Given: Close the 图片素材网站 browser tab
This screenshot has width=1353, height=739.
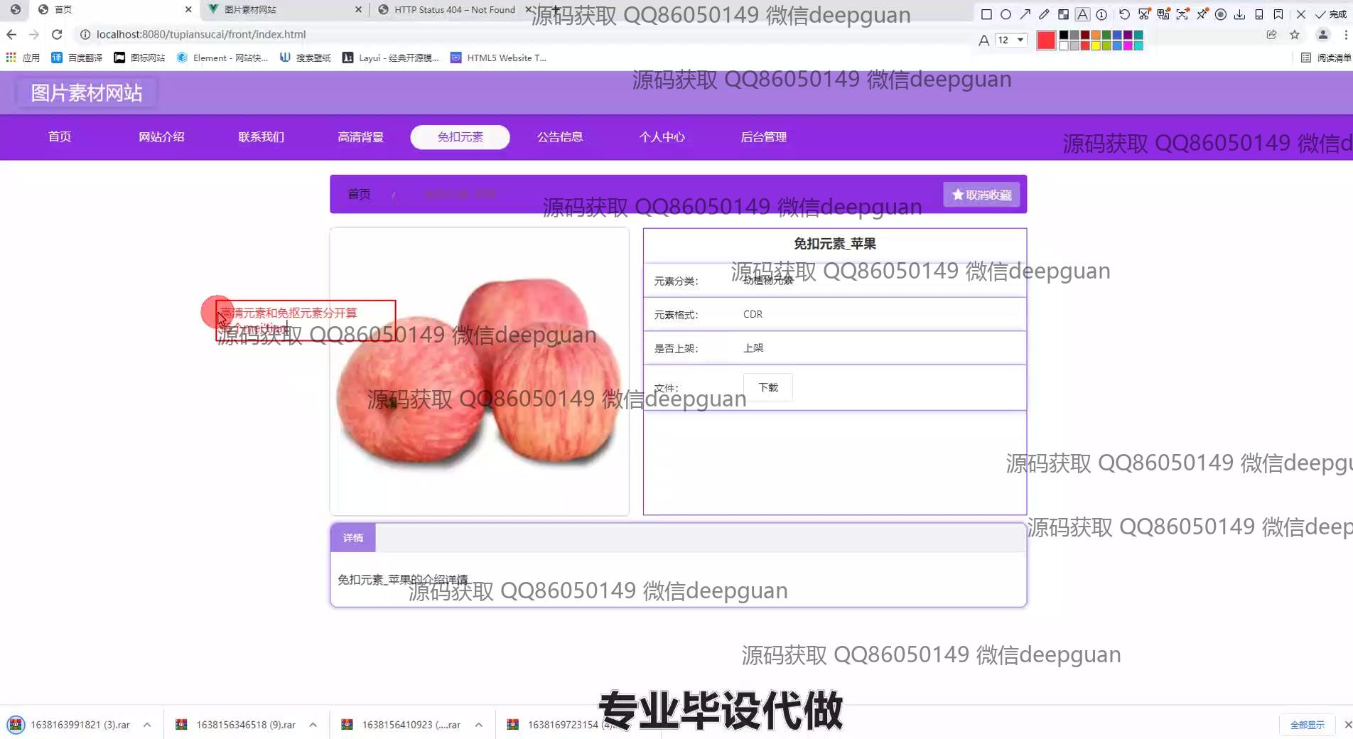Looking at the screenshot, I should 358,10.
